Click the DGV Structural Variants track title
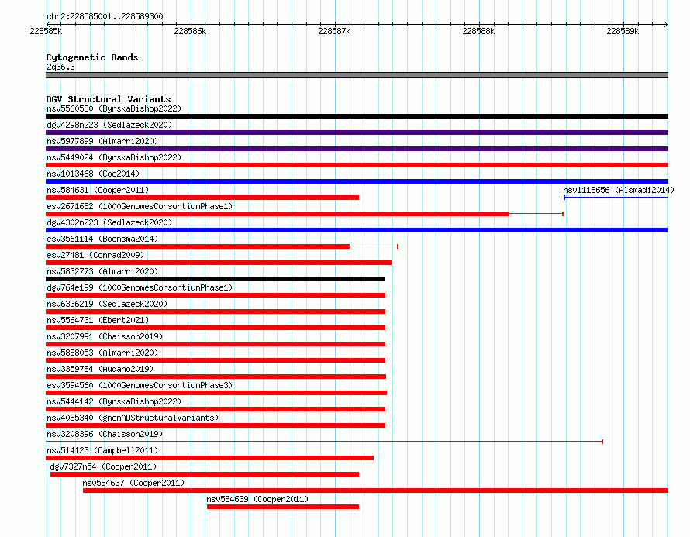This screenshot has width=690, height=537. point(109,99)
